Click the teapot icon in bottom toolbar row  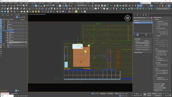click(x=2, y=11)
